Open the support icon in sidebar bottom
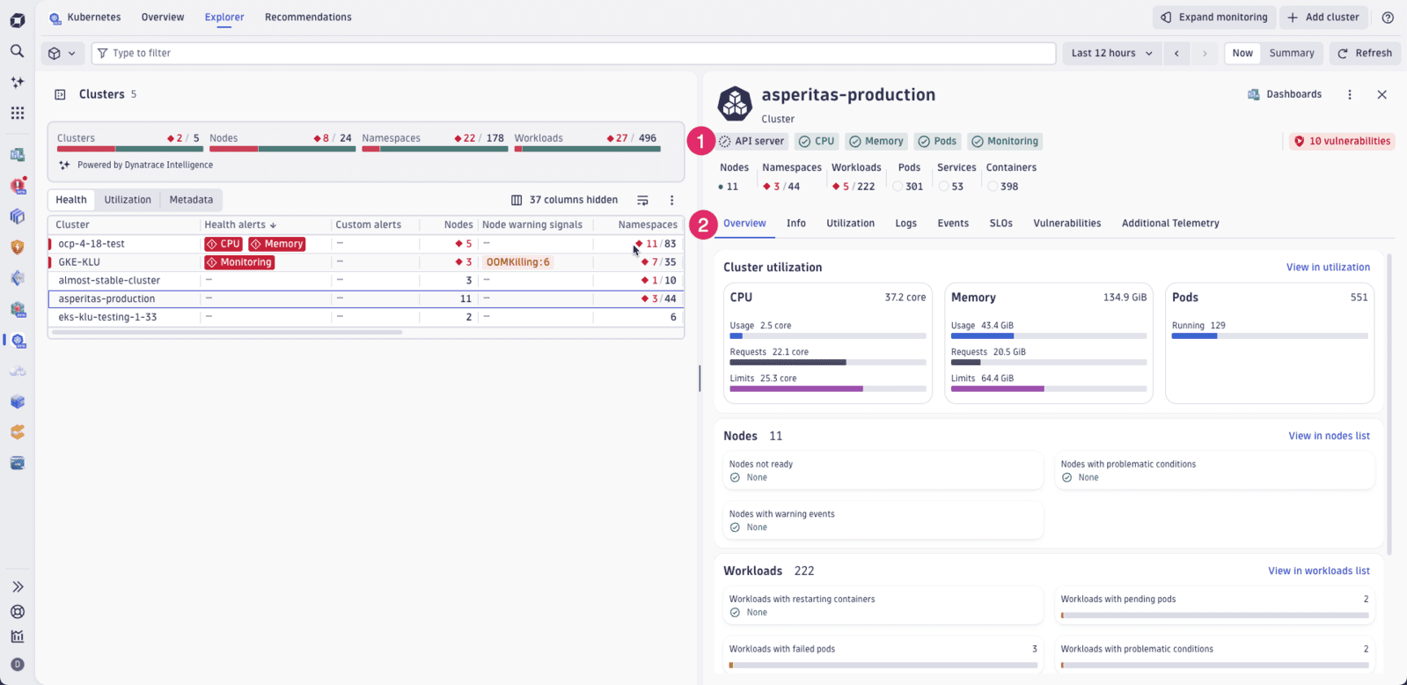 pyautogui.click(x=17, y=611)
